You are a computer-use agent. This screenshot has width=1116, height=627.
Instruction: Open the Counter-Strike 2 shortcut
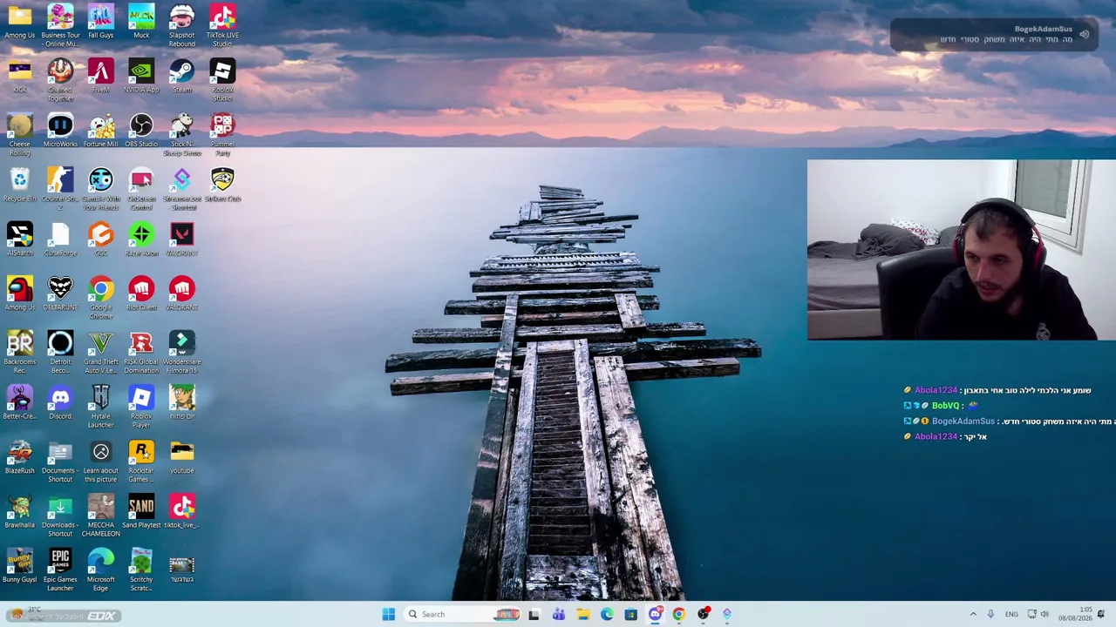(60, 189)
